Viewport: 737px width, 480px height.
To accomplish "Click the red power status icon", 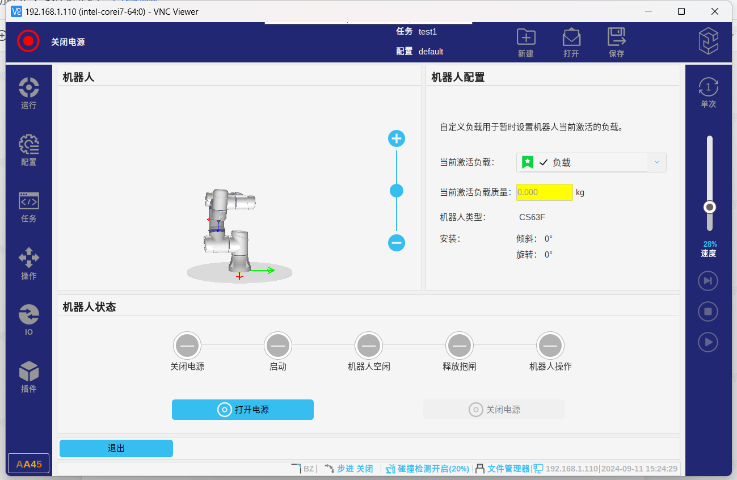I will (x=28, y=41).
